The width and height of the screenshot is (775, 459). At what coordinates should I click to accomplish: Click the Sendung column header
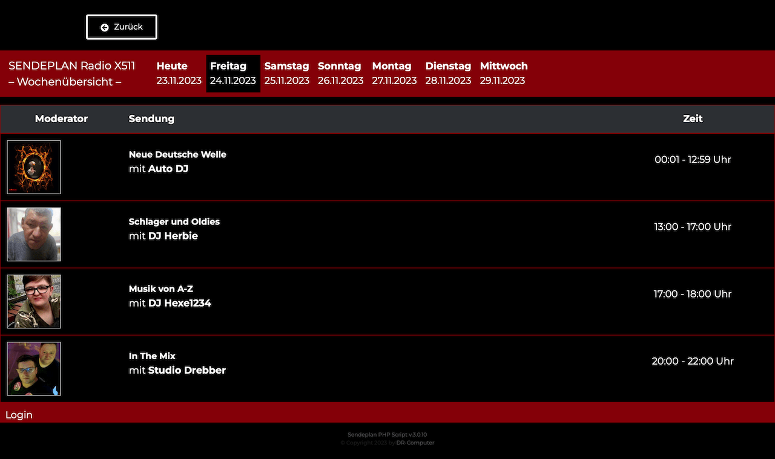point(151,119)
